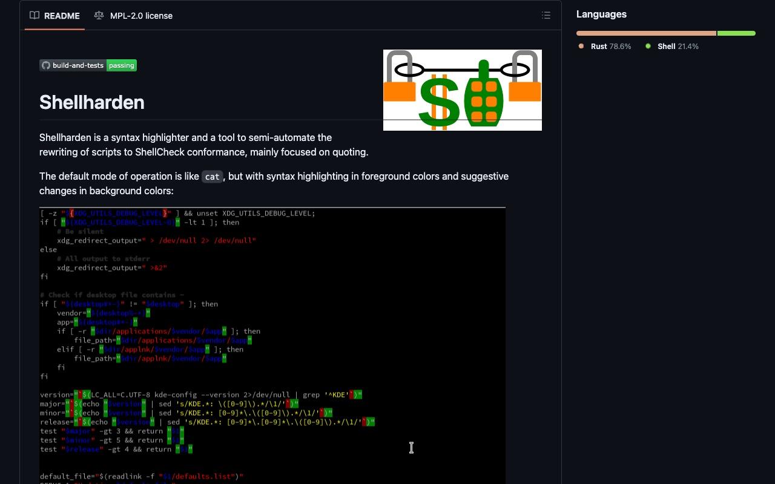The image size is (775, 484).
Task: Click the GitHub logo in the build badge
Action: 46,65
